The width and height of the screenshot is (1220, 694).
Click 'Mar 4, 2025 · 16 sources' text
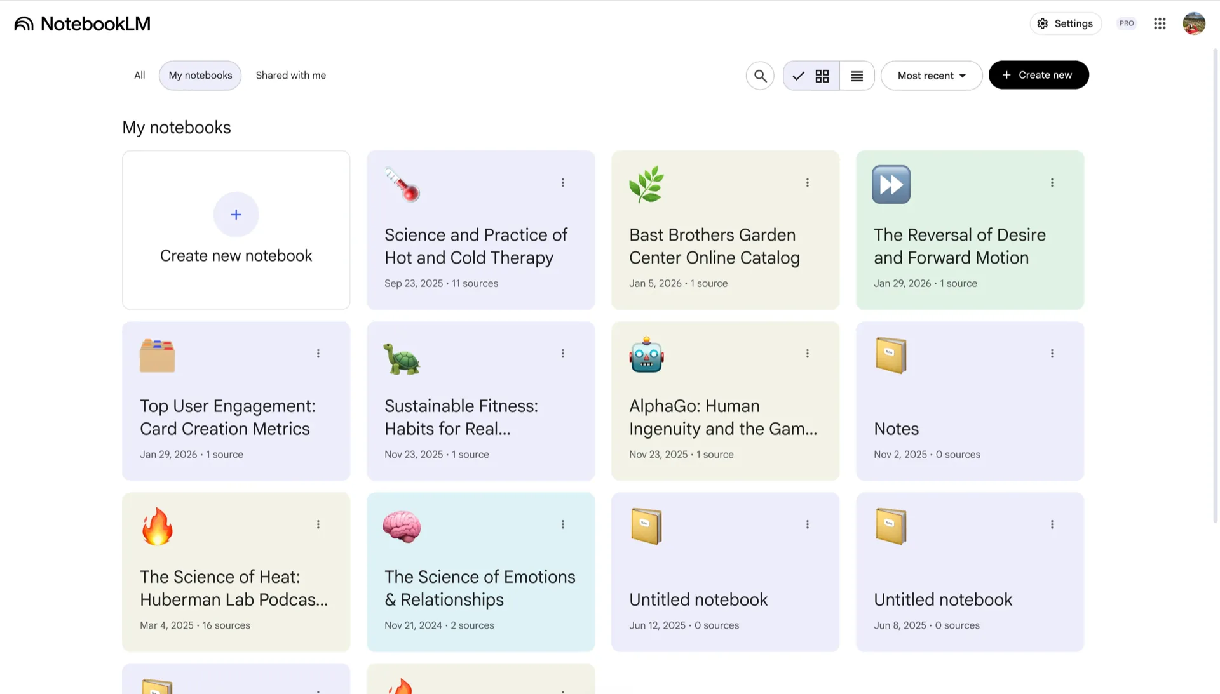point(195,626)
